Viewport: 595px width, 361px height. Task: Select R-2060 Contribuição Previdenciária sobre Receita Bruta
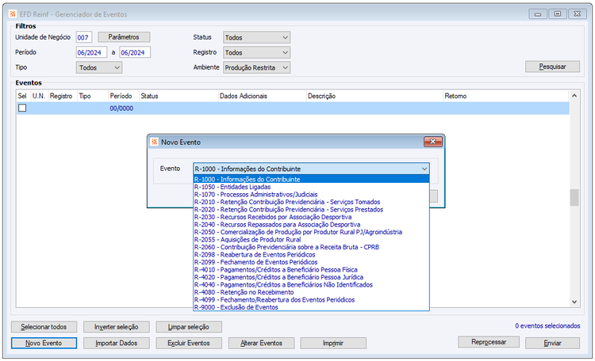pos(311,247)
